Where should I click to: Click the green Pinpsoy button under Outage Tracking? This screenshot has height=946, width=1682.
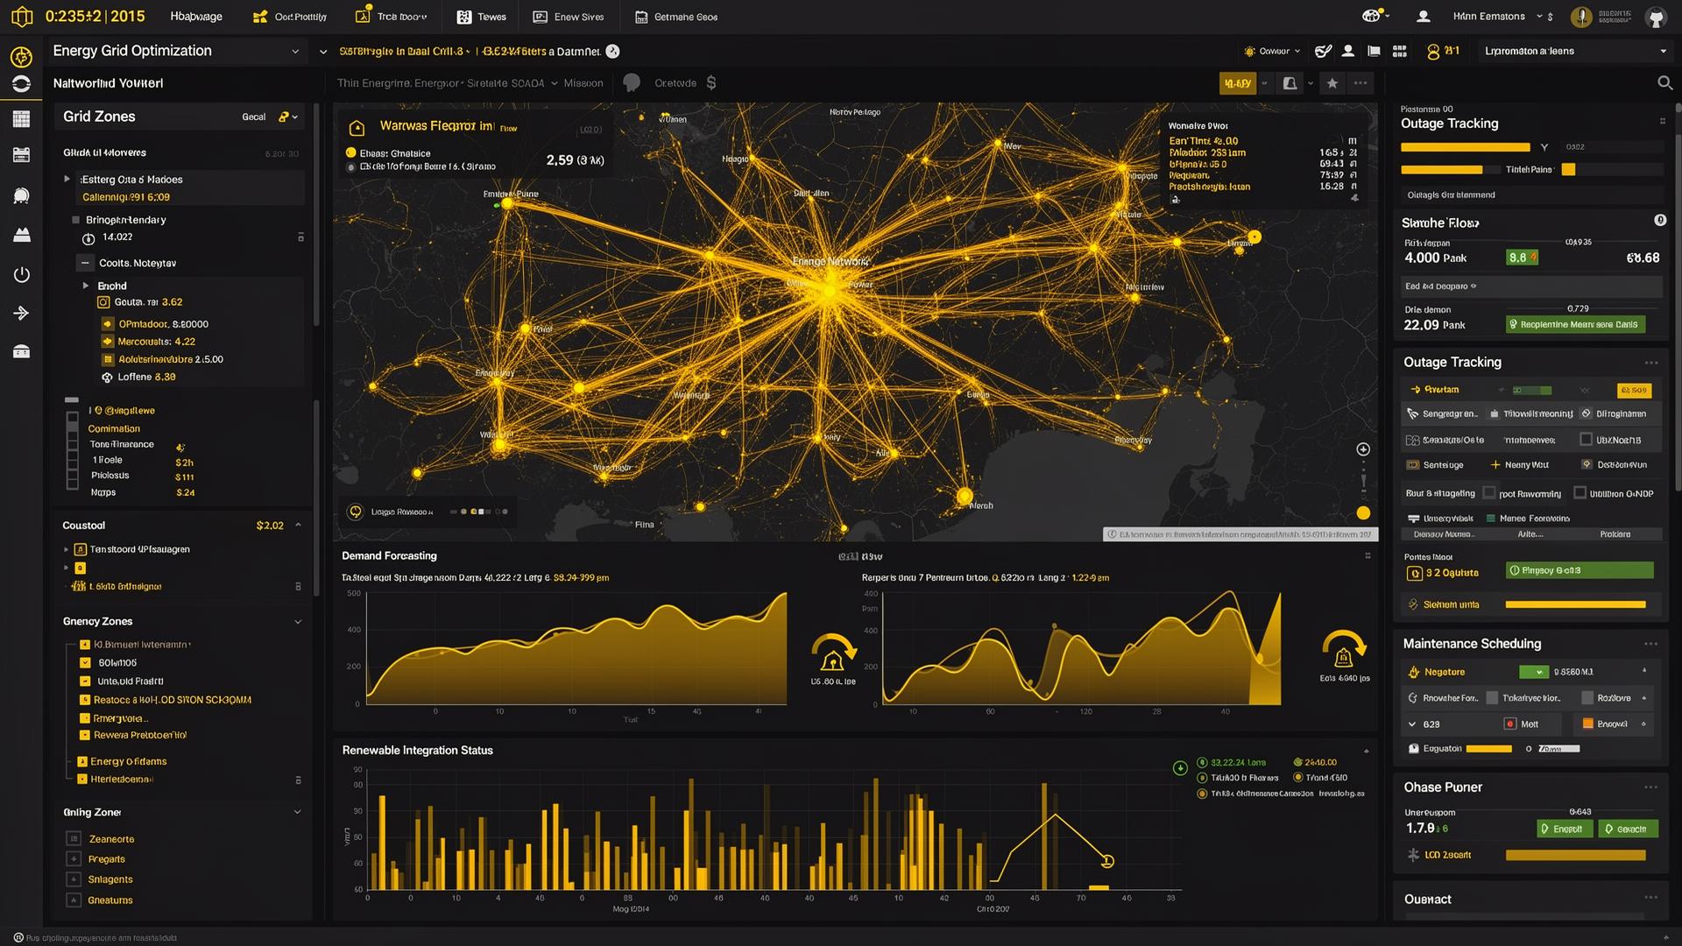click(x=1580, y=570)
